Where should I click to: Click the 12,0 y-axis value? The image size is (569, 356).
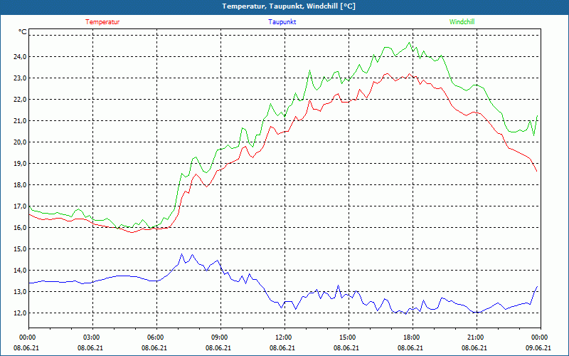pyautogui.click(x=21, y=313)
